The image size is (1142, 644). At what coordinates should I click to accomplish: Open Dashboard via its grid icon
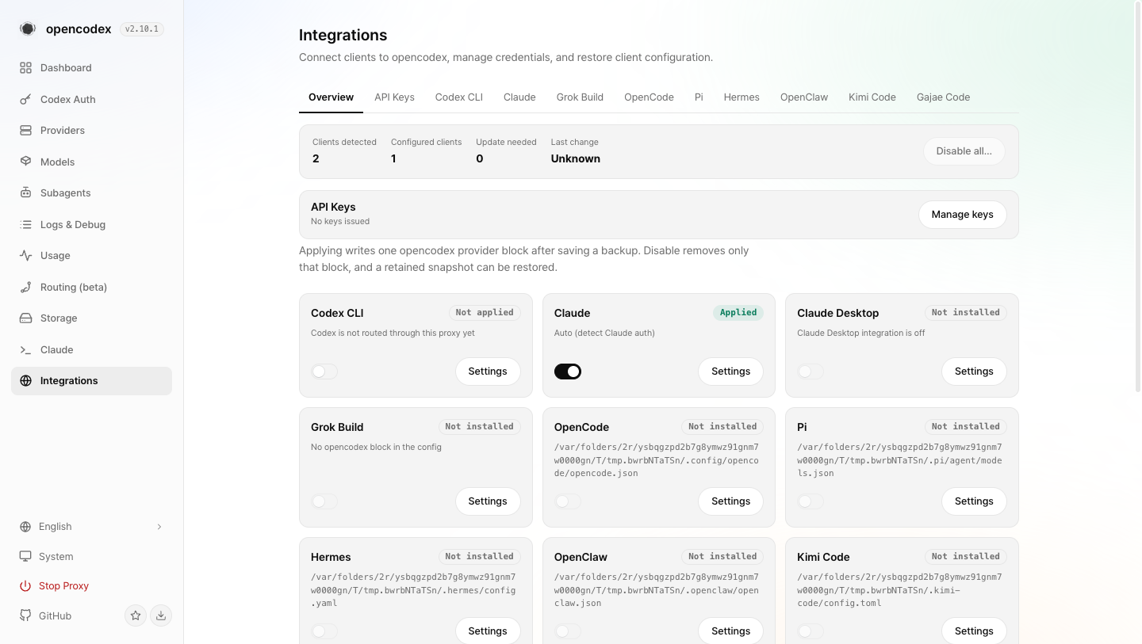(25, 68)
